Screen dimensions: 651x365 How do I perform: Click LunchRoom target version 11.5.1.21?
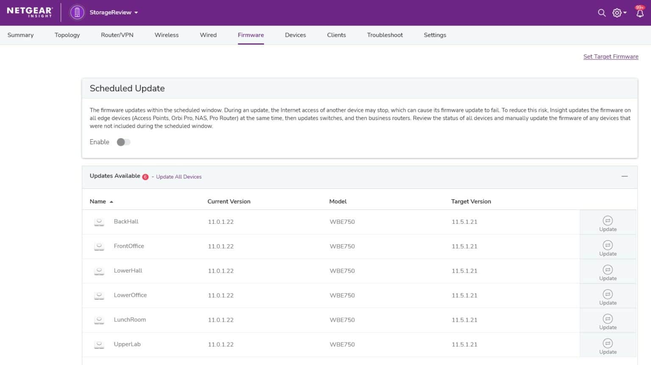tap(465, 320)
